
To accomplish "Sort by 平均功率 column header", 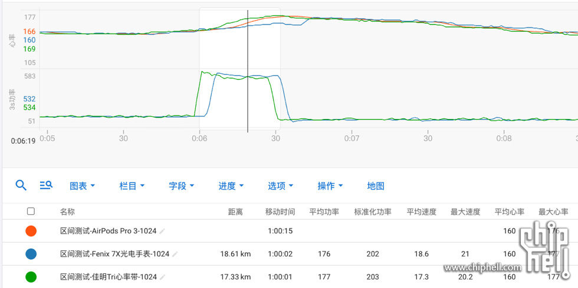I will pyautogui.click(x=324, y=212).
